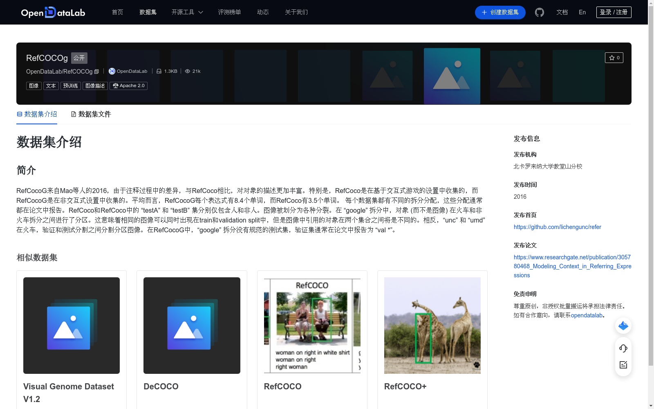Open the 数据集 menu item
This screenshot has width=654, height=409.
[x=148, y=12]
